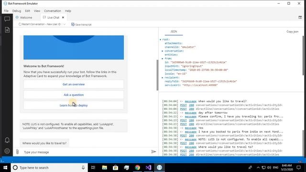Open the View menu
Screen dimensions: 306x172
click(x=37, y=11)
